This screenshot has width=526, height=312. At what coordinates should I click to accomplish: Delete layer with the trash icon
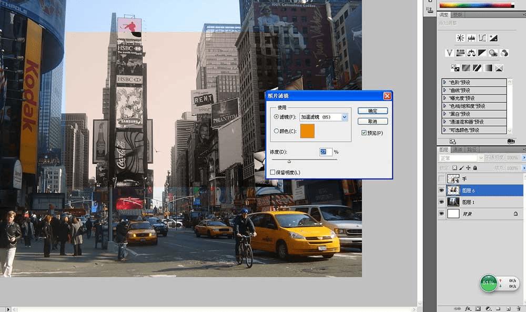click(x=519, y=309)
